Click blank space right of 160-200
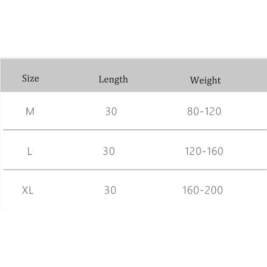The height and width of the screenshot is (267, 267). (245, 190)
